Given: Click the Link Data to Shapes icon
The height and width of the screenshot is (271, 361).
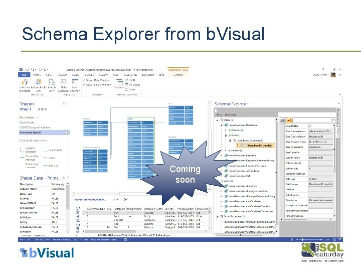Looking at the screenshot, I should coord(25,82).
